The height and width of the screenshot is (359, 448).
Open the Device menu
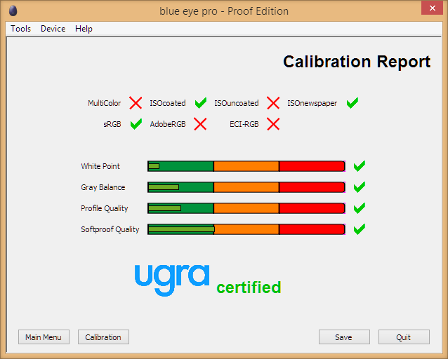point(53,29)
